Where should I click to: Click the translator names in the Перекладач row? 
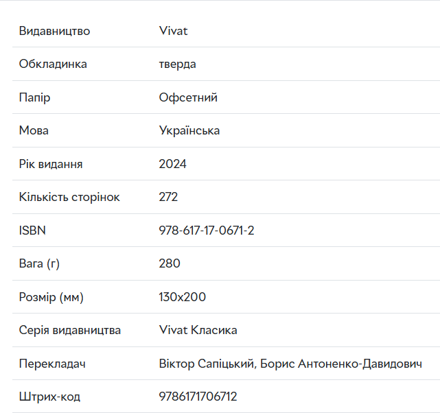click(x=290, y=364)
